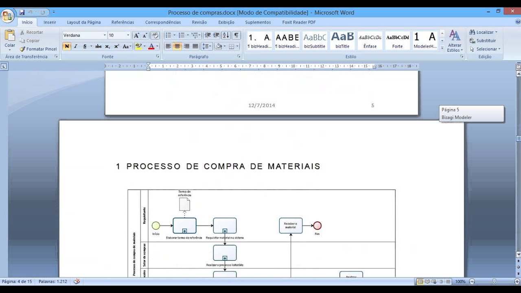This screenshot has width=521, height=293.
Task: Click Recortar (cut) scissors icon
Action: pos(22,32)
